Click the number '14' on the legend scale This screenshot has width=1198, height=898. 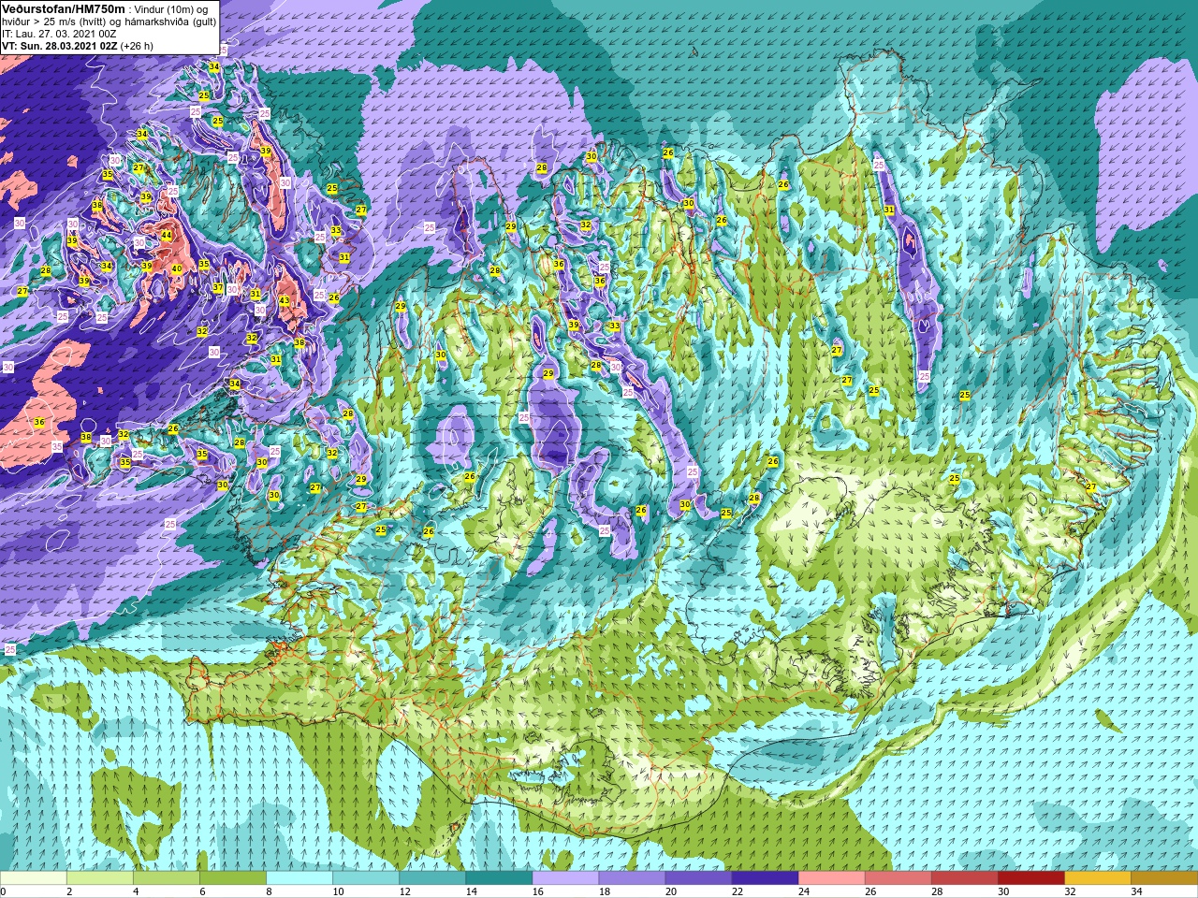click(x=471, y=891)
